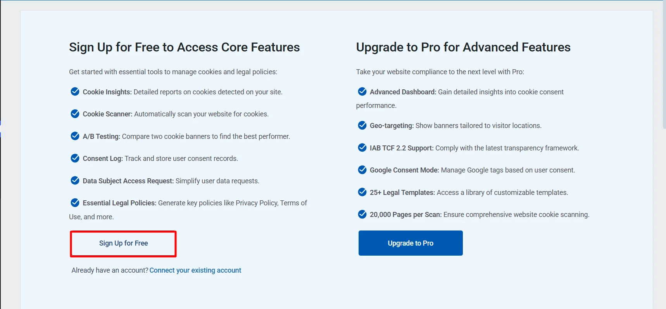666x309 pixels.
Task: Click the 20,000 Pages per Scan checkmark
Action: (x=362, y=214)
